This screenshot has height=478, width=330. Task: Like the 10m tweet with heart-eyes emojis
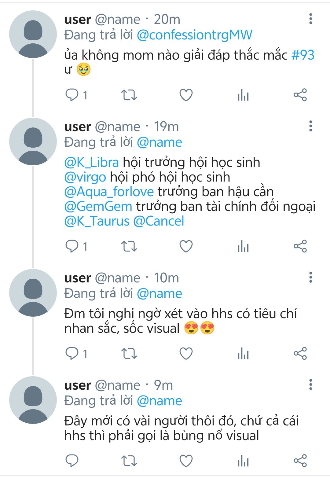(186, 354)
